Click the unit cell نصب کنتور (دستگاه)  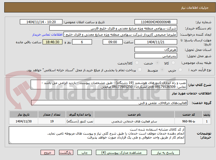pos(80,121)
